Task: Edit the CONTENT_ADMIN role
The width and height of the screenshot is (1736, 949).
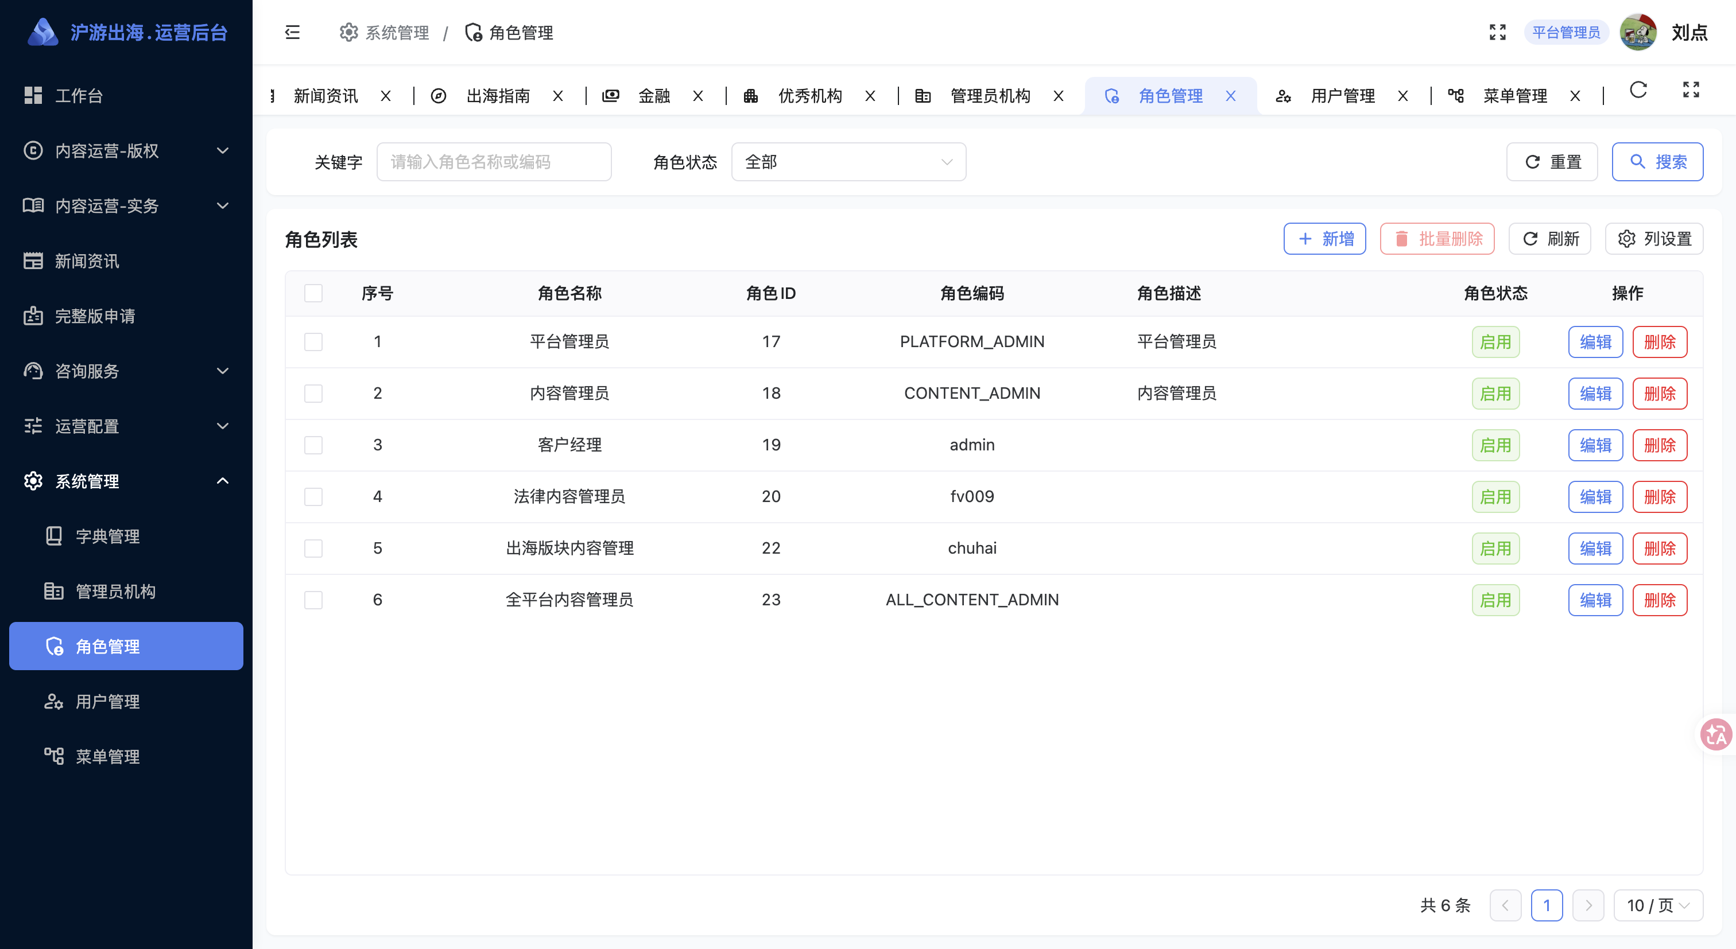Action: (x=1595, y=394)
